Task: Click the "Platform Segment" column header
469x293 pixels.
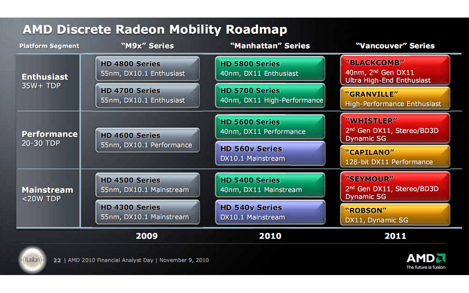Action: coord(49,46)
